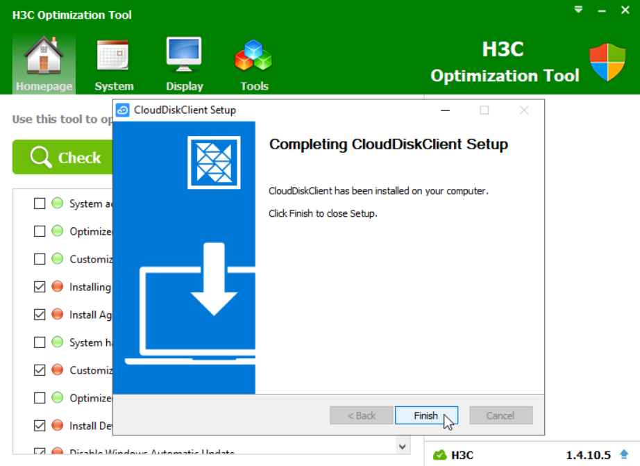
Task: Switch to the System tab
Action: (114, 64)
